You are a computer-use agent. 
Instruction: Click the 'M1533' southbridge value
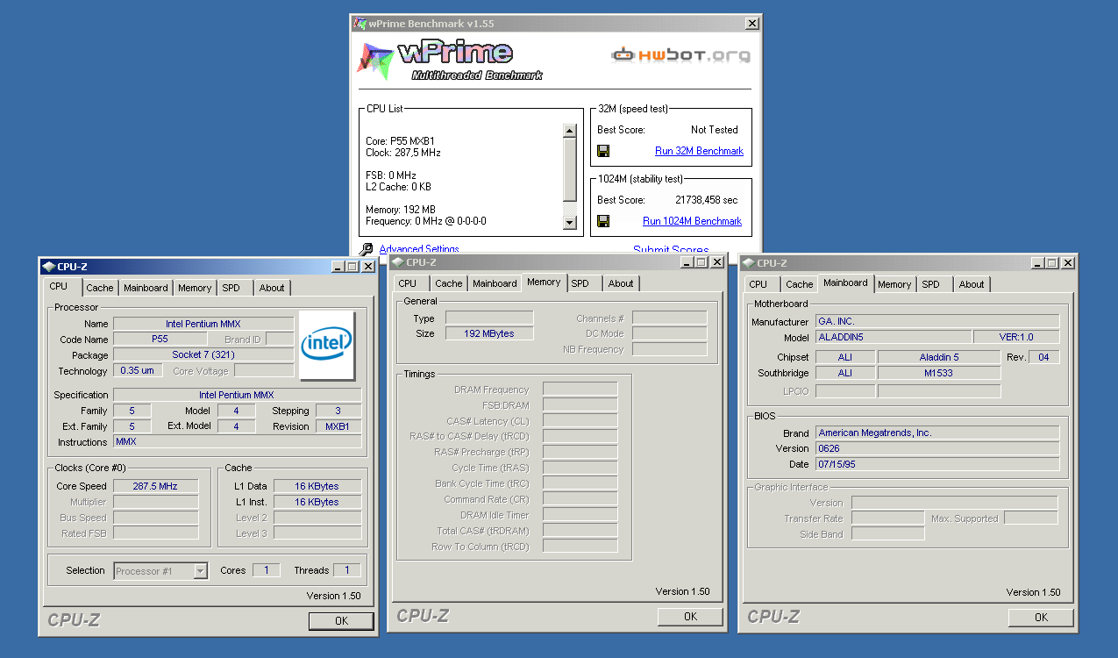939,373
